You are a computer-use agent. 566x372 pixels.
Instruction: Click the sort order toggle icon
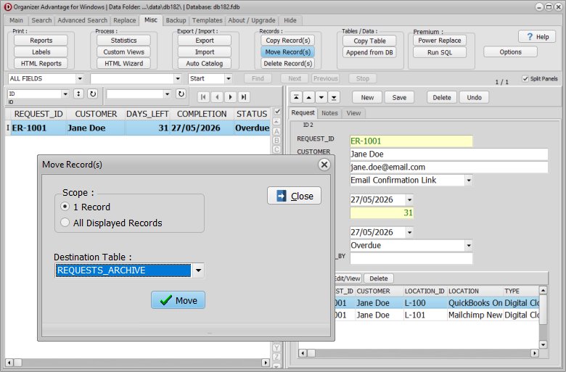(78, 94)
